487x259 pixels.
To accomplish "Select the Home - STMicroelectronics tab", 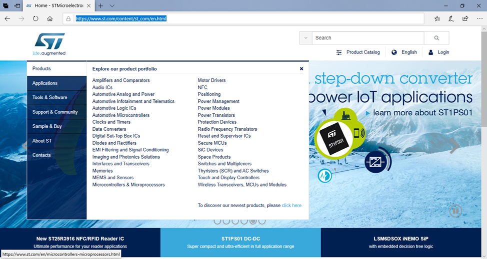I will click(58, 5).
